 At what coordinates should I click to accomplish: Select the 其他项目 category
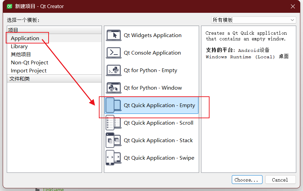[21, 55]
